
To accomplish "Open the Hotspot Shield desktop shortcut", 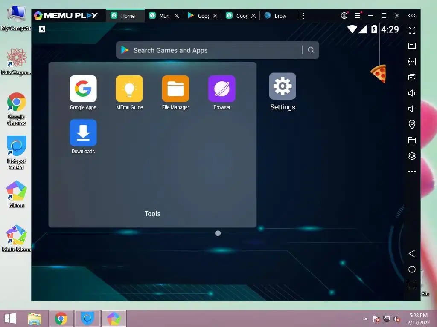I will pos(17,153).
